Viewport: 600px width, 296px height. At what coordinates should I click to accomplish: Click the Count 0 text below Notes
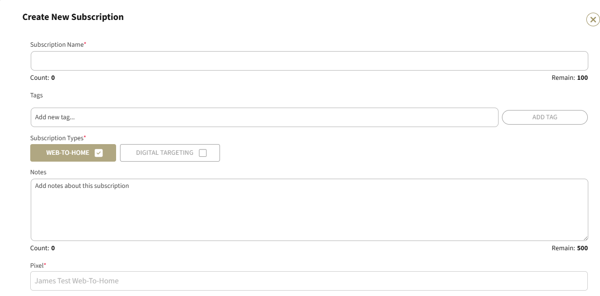[42, 248]
